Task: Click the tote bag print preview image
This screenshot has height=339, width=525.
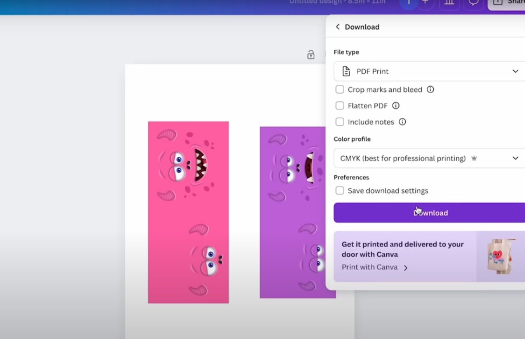Action: 500,257
